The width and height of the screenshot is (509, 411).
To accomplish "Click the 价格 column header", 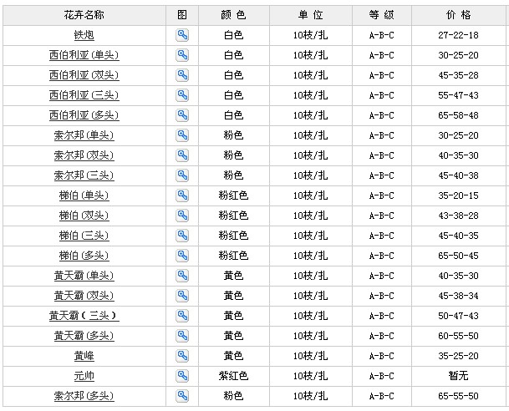I will tap(458, 15).
